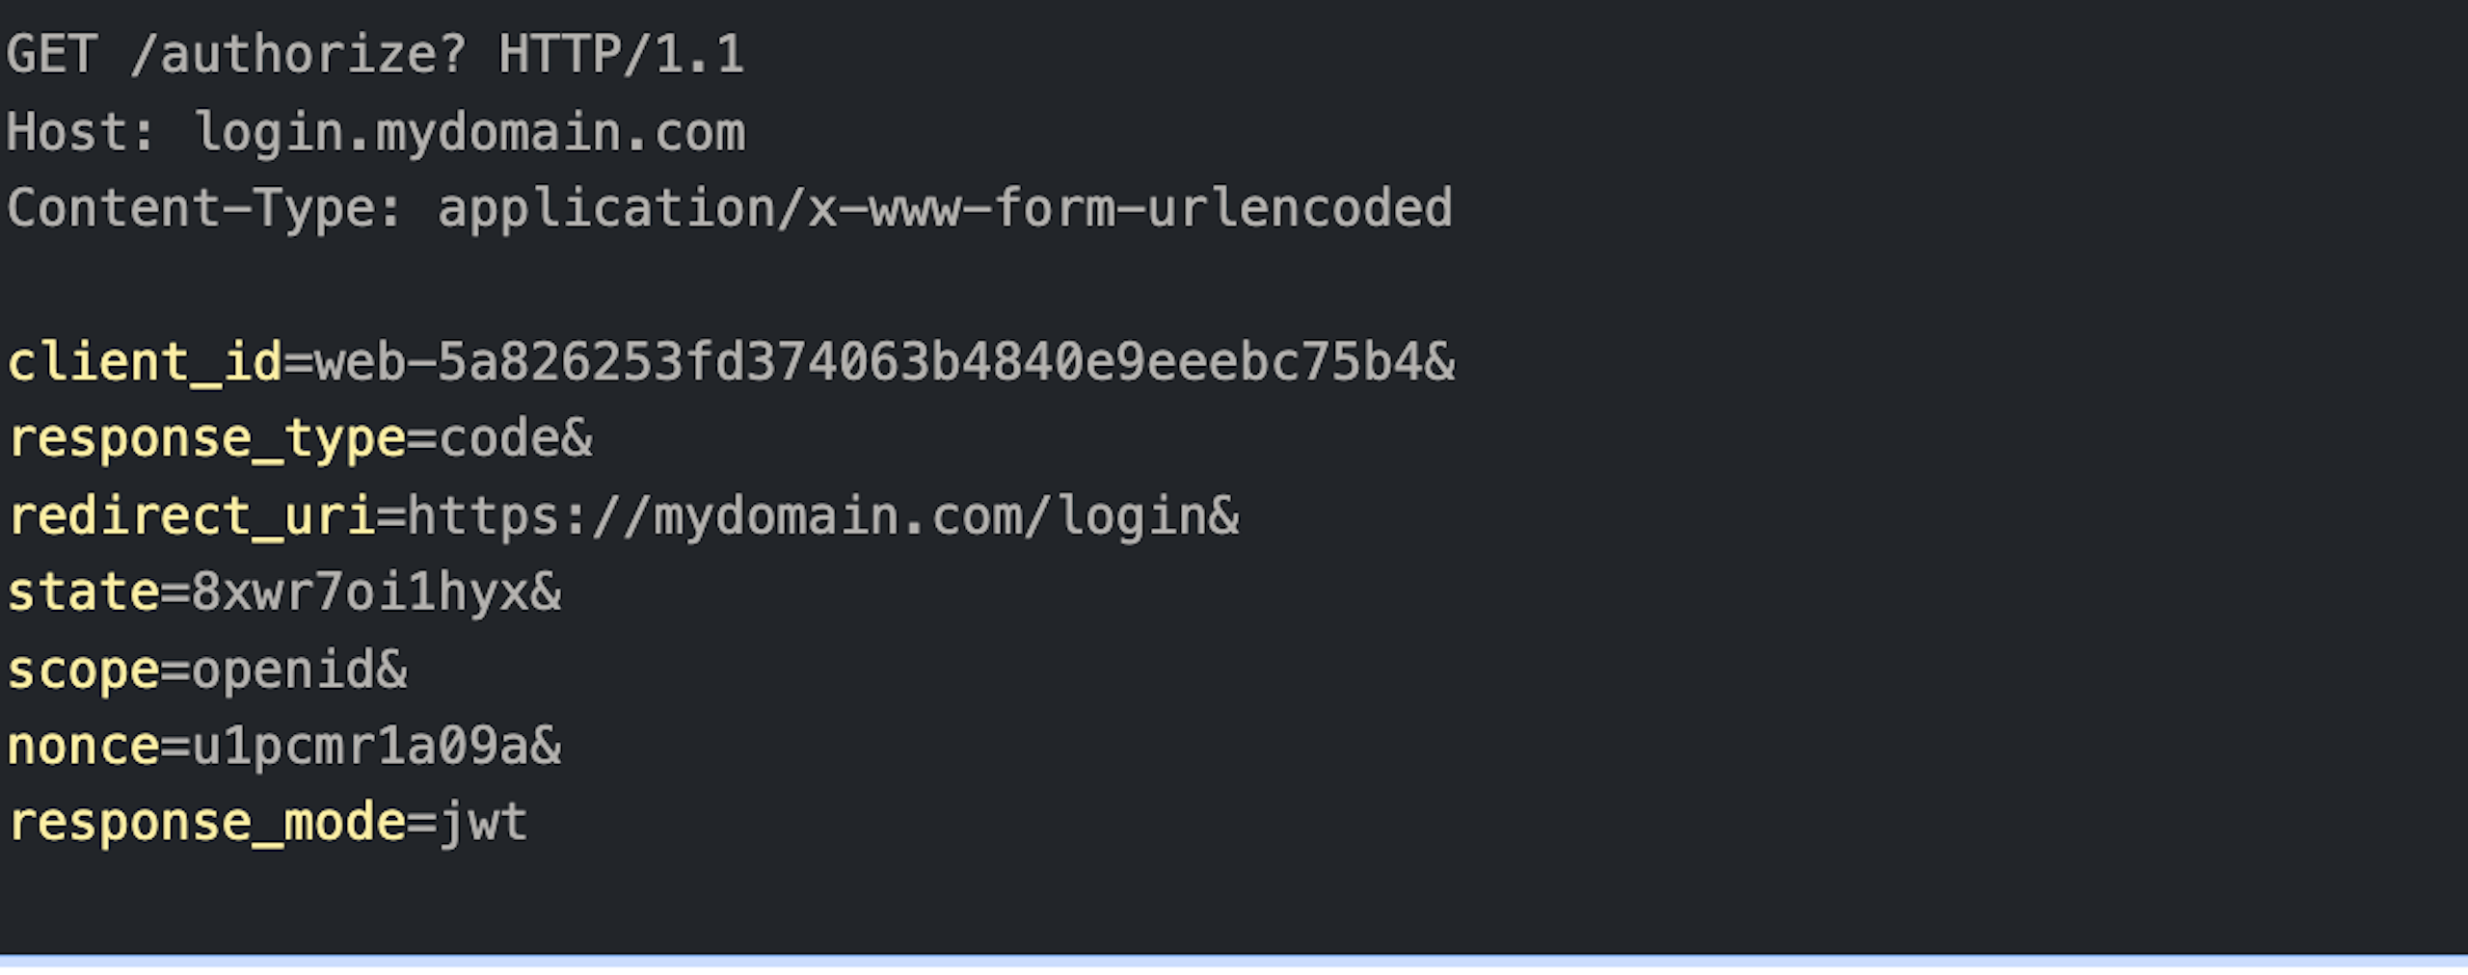Click the /authorize? request path
This screenshot has height=975, width=2468.
click(x=299, y=54)
